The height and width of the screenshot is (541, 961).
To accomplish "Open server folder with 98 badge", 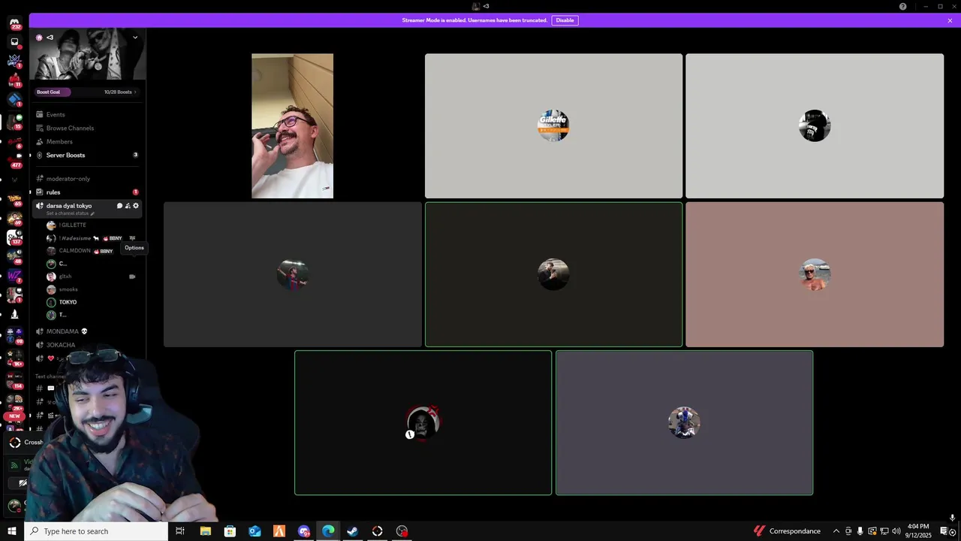I will (x=14, y=335).
